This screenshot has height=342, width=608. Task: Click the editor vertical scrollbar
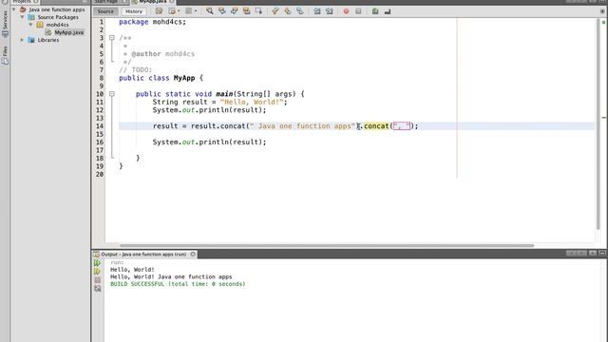point(598,124)
